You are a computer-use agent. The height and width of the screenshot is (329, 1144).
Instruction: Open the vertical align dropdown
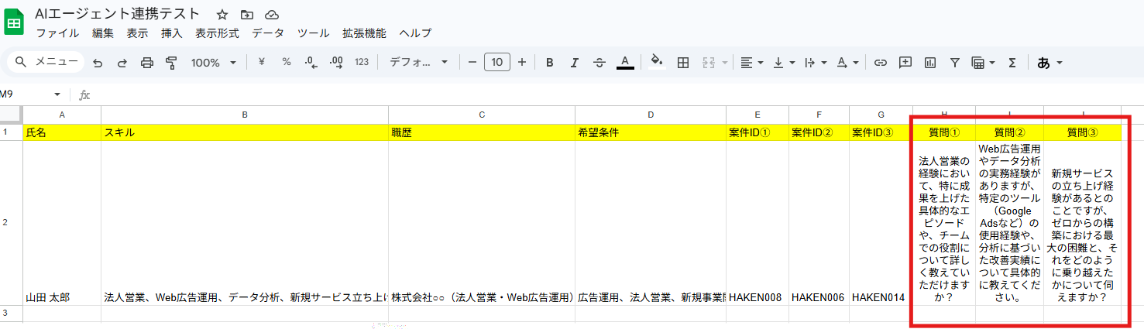click(784, 63)
